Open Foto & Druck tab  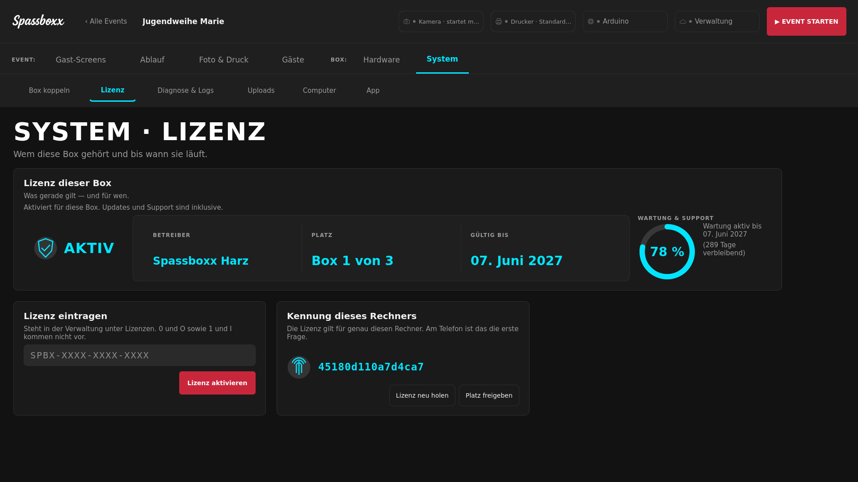224,60
